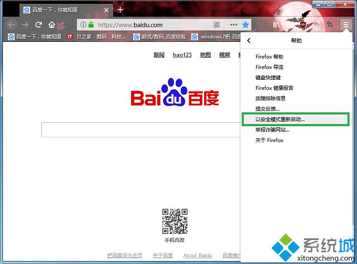The image size is (357, 264).
Task: Click the 把百度设为主页 footer link
Action: [x=125, y=256]
